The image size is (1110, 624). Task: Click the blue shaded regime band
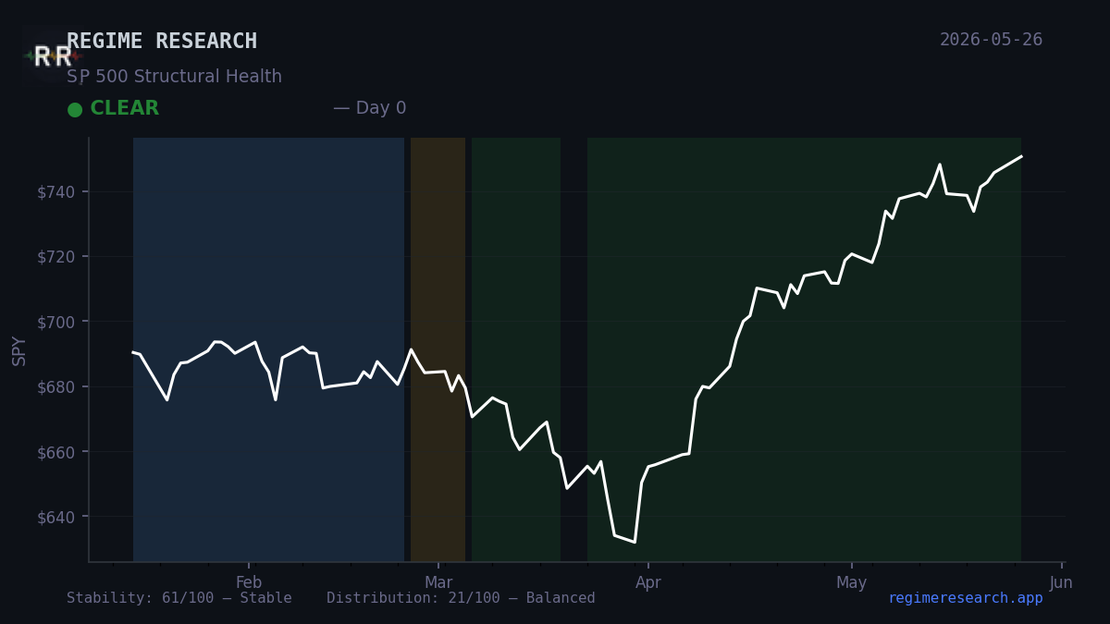pos(268,349)
